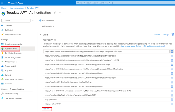Delete tec-w-1093362 MicroStrategyLibrary/auth/oidc/login URI
175x112 pixels.
coord(172,78)
